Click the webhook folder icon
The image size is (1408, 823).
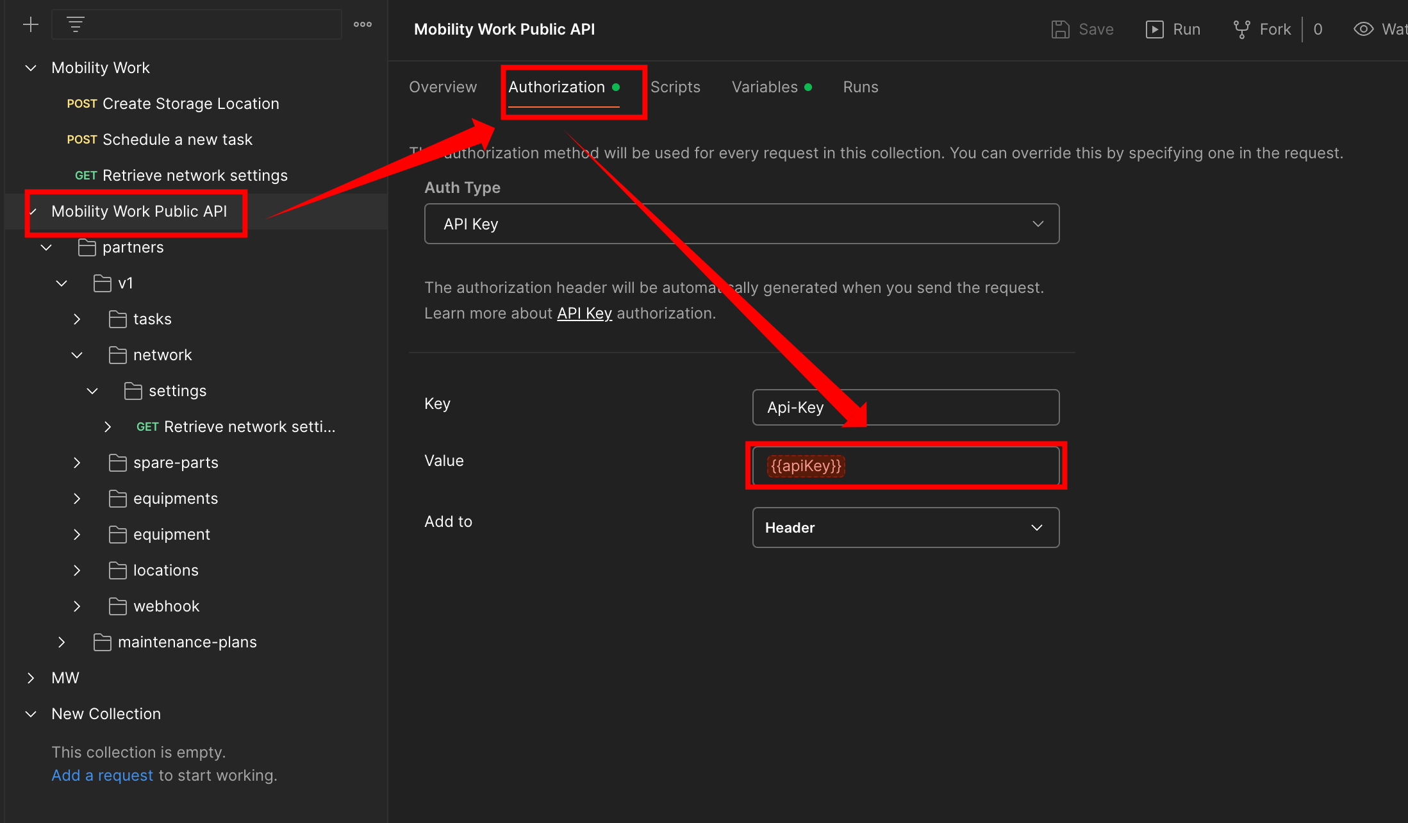(118, 606)
